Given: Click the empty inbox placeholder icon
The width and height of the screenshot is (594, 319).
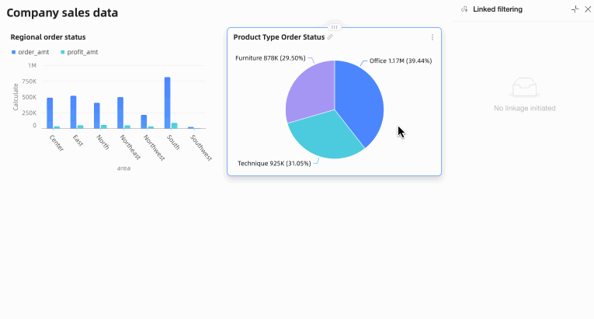Looking at the screenshot, I should [x=525, y=87].
